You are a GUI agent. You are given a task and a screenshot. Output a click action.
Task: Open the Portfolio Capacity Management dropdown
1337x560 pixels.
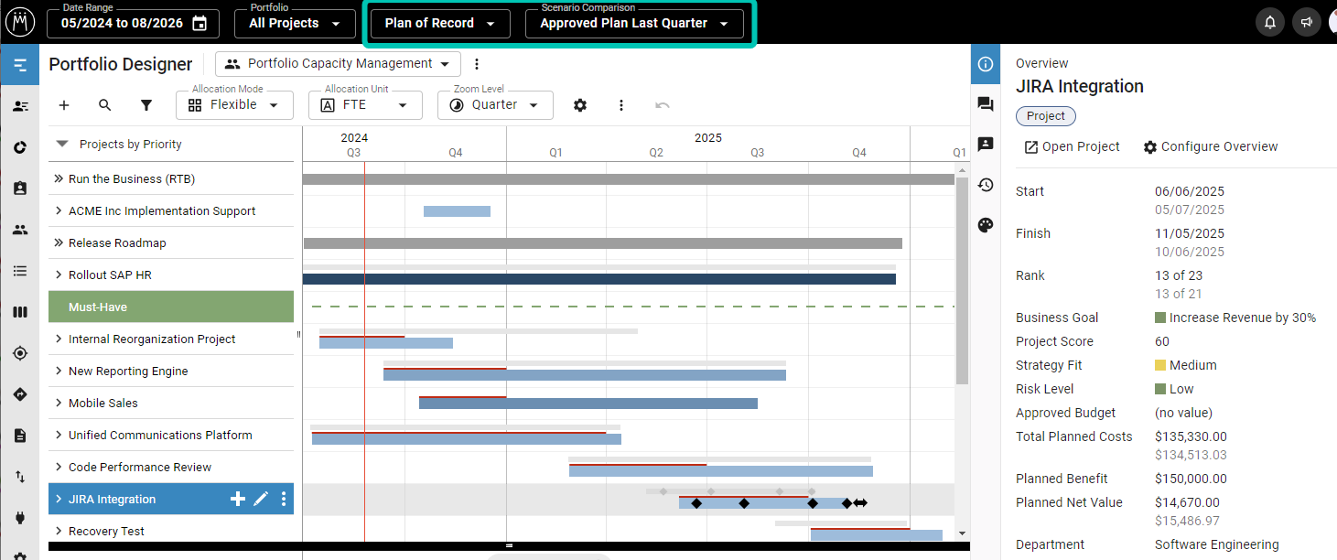click(x=338, y=64)
